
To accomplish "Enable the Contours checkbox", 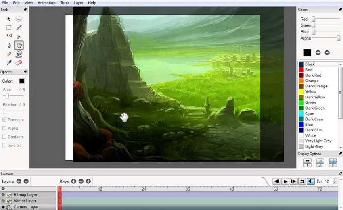I will 4,137.
